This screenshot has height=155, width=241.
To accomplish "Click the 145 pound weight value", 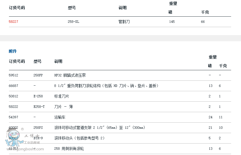I will point(172,22).
